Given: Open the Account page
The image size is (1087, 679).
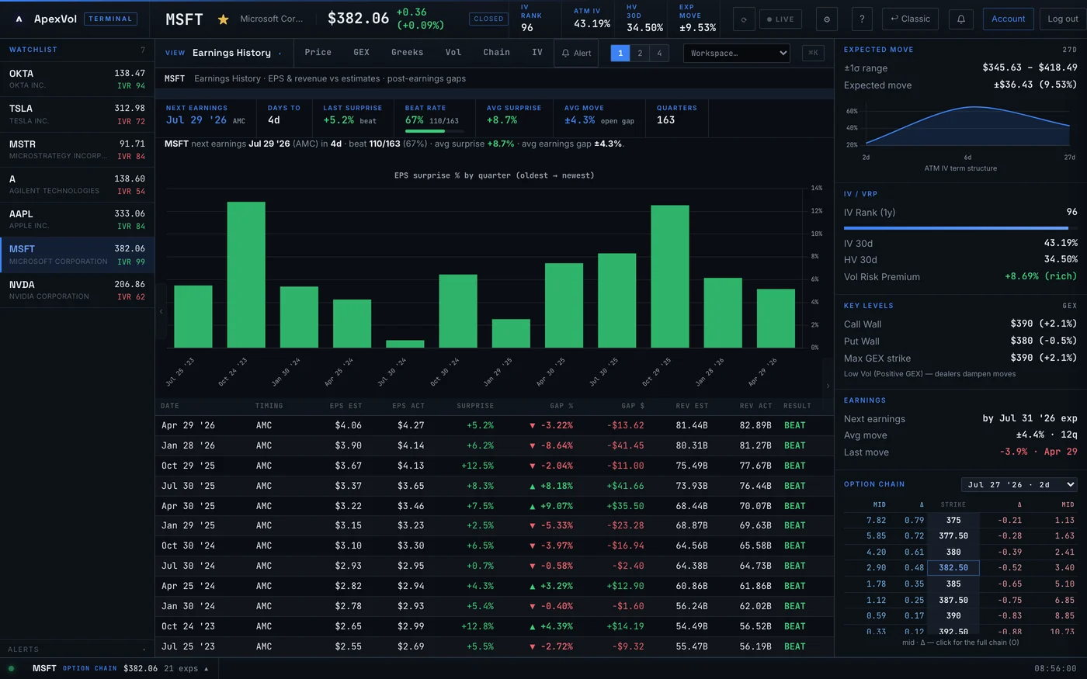Looking at the screenshot, I should pyautogui.click(x=1008, y=19).
